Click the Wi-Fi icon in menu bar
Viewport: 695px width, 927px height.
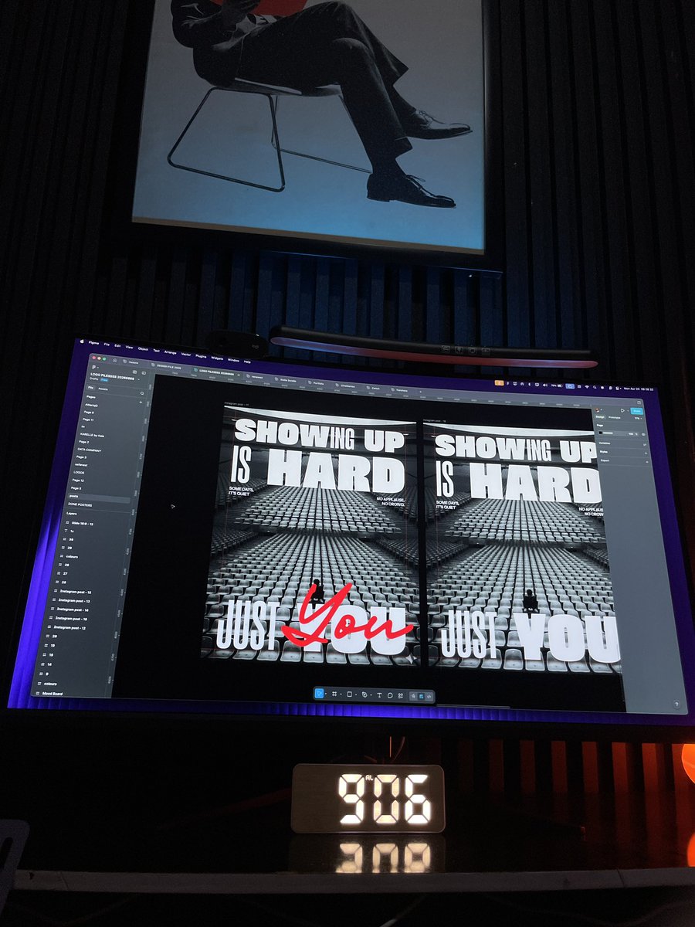click(x=587, y=387)
